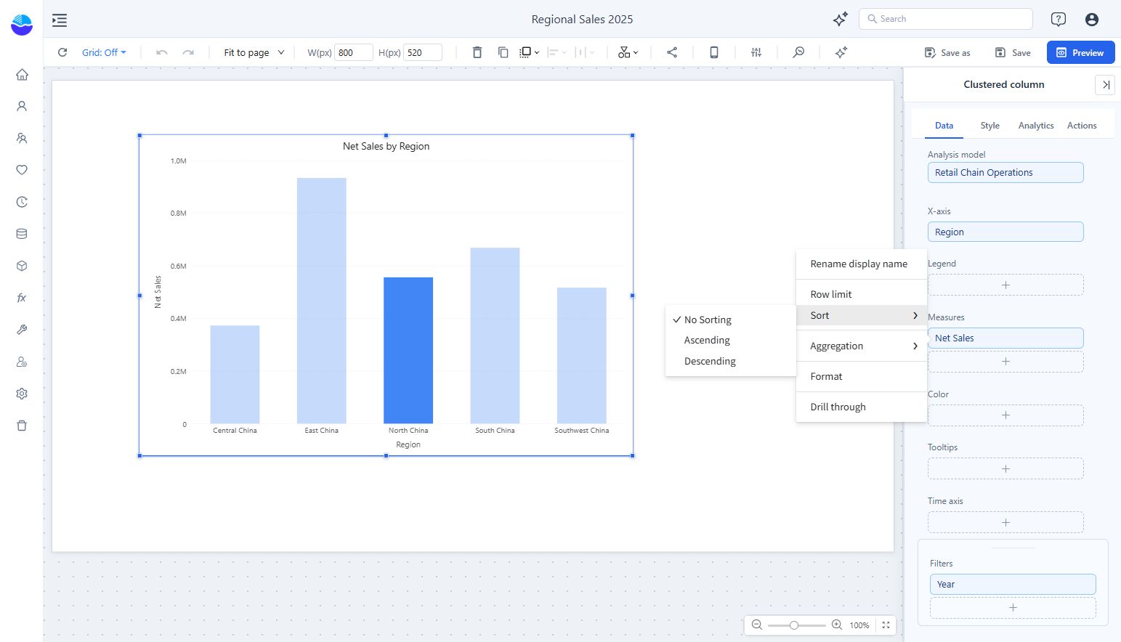Open the Grid: Off dropdown

[x=104, y=52]
